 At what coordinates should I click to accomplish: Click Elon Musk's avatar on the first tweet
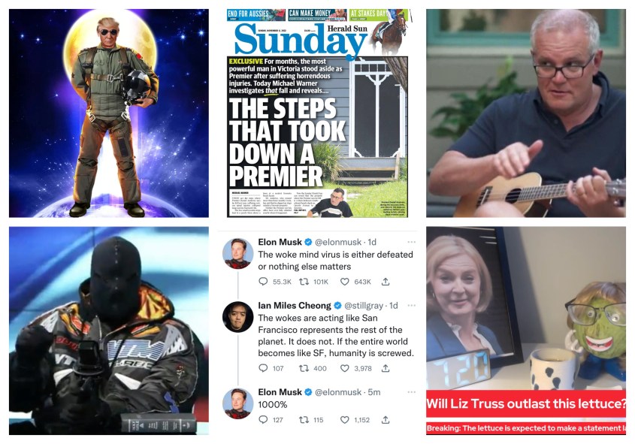pyautogui.click(x=238, y=254)
